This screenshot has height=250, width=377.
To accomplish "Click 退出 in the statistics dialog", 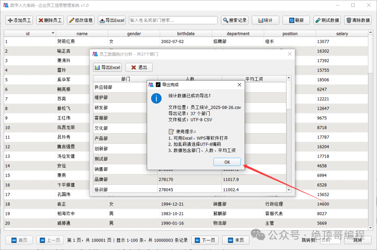I will point(139,67).
